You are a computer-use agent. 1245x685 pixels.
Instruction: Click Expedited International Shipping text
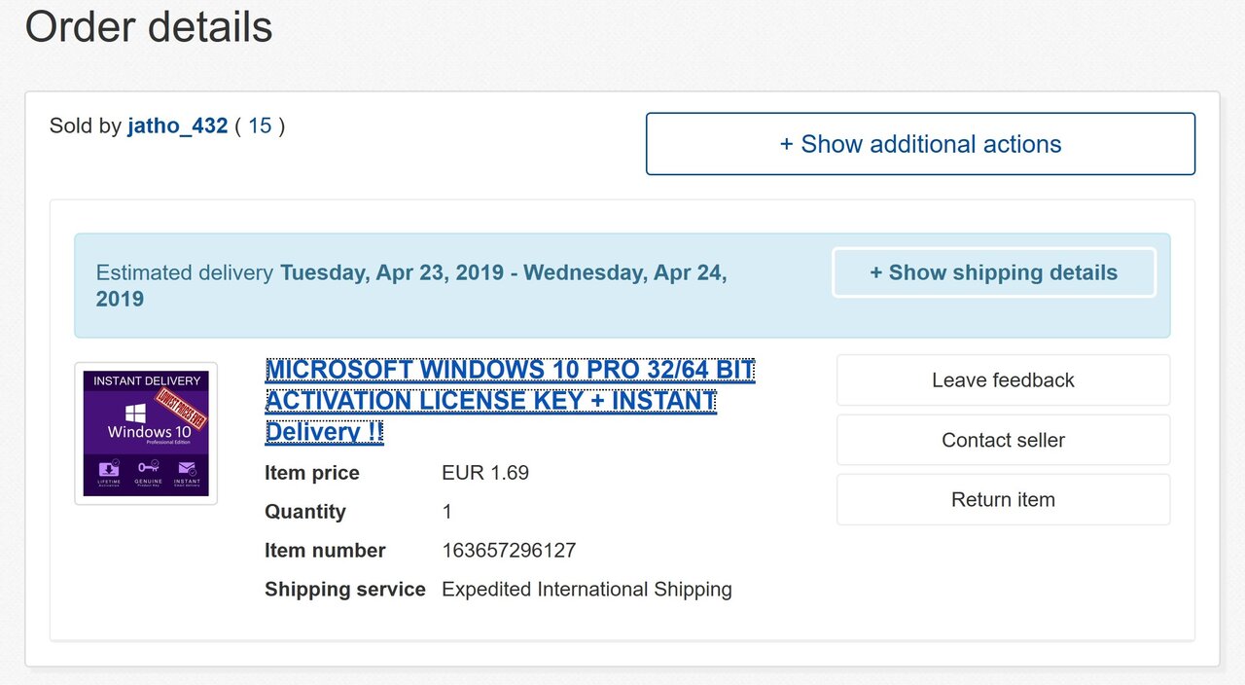[587, 590]
